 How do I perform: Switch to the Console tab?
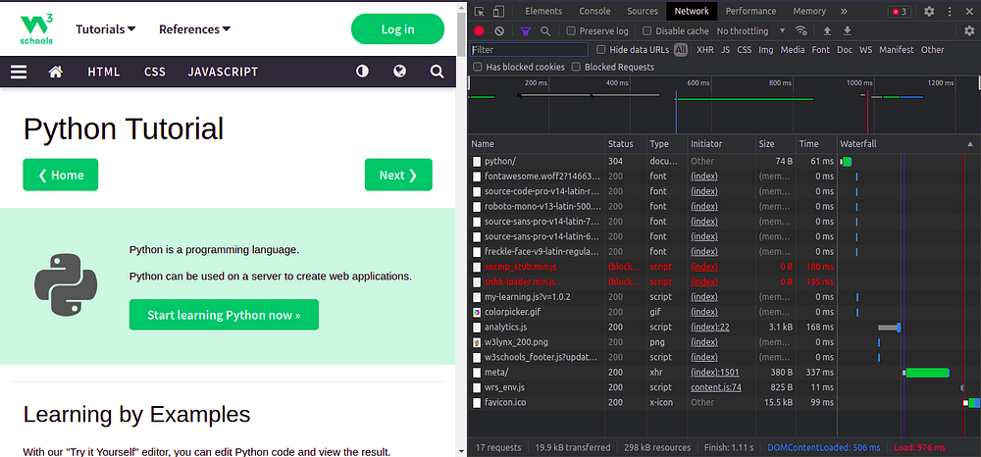594,11
